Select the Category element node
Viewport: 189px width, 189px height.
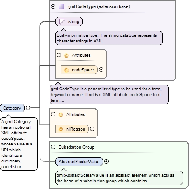13,108
